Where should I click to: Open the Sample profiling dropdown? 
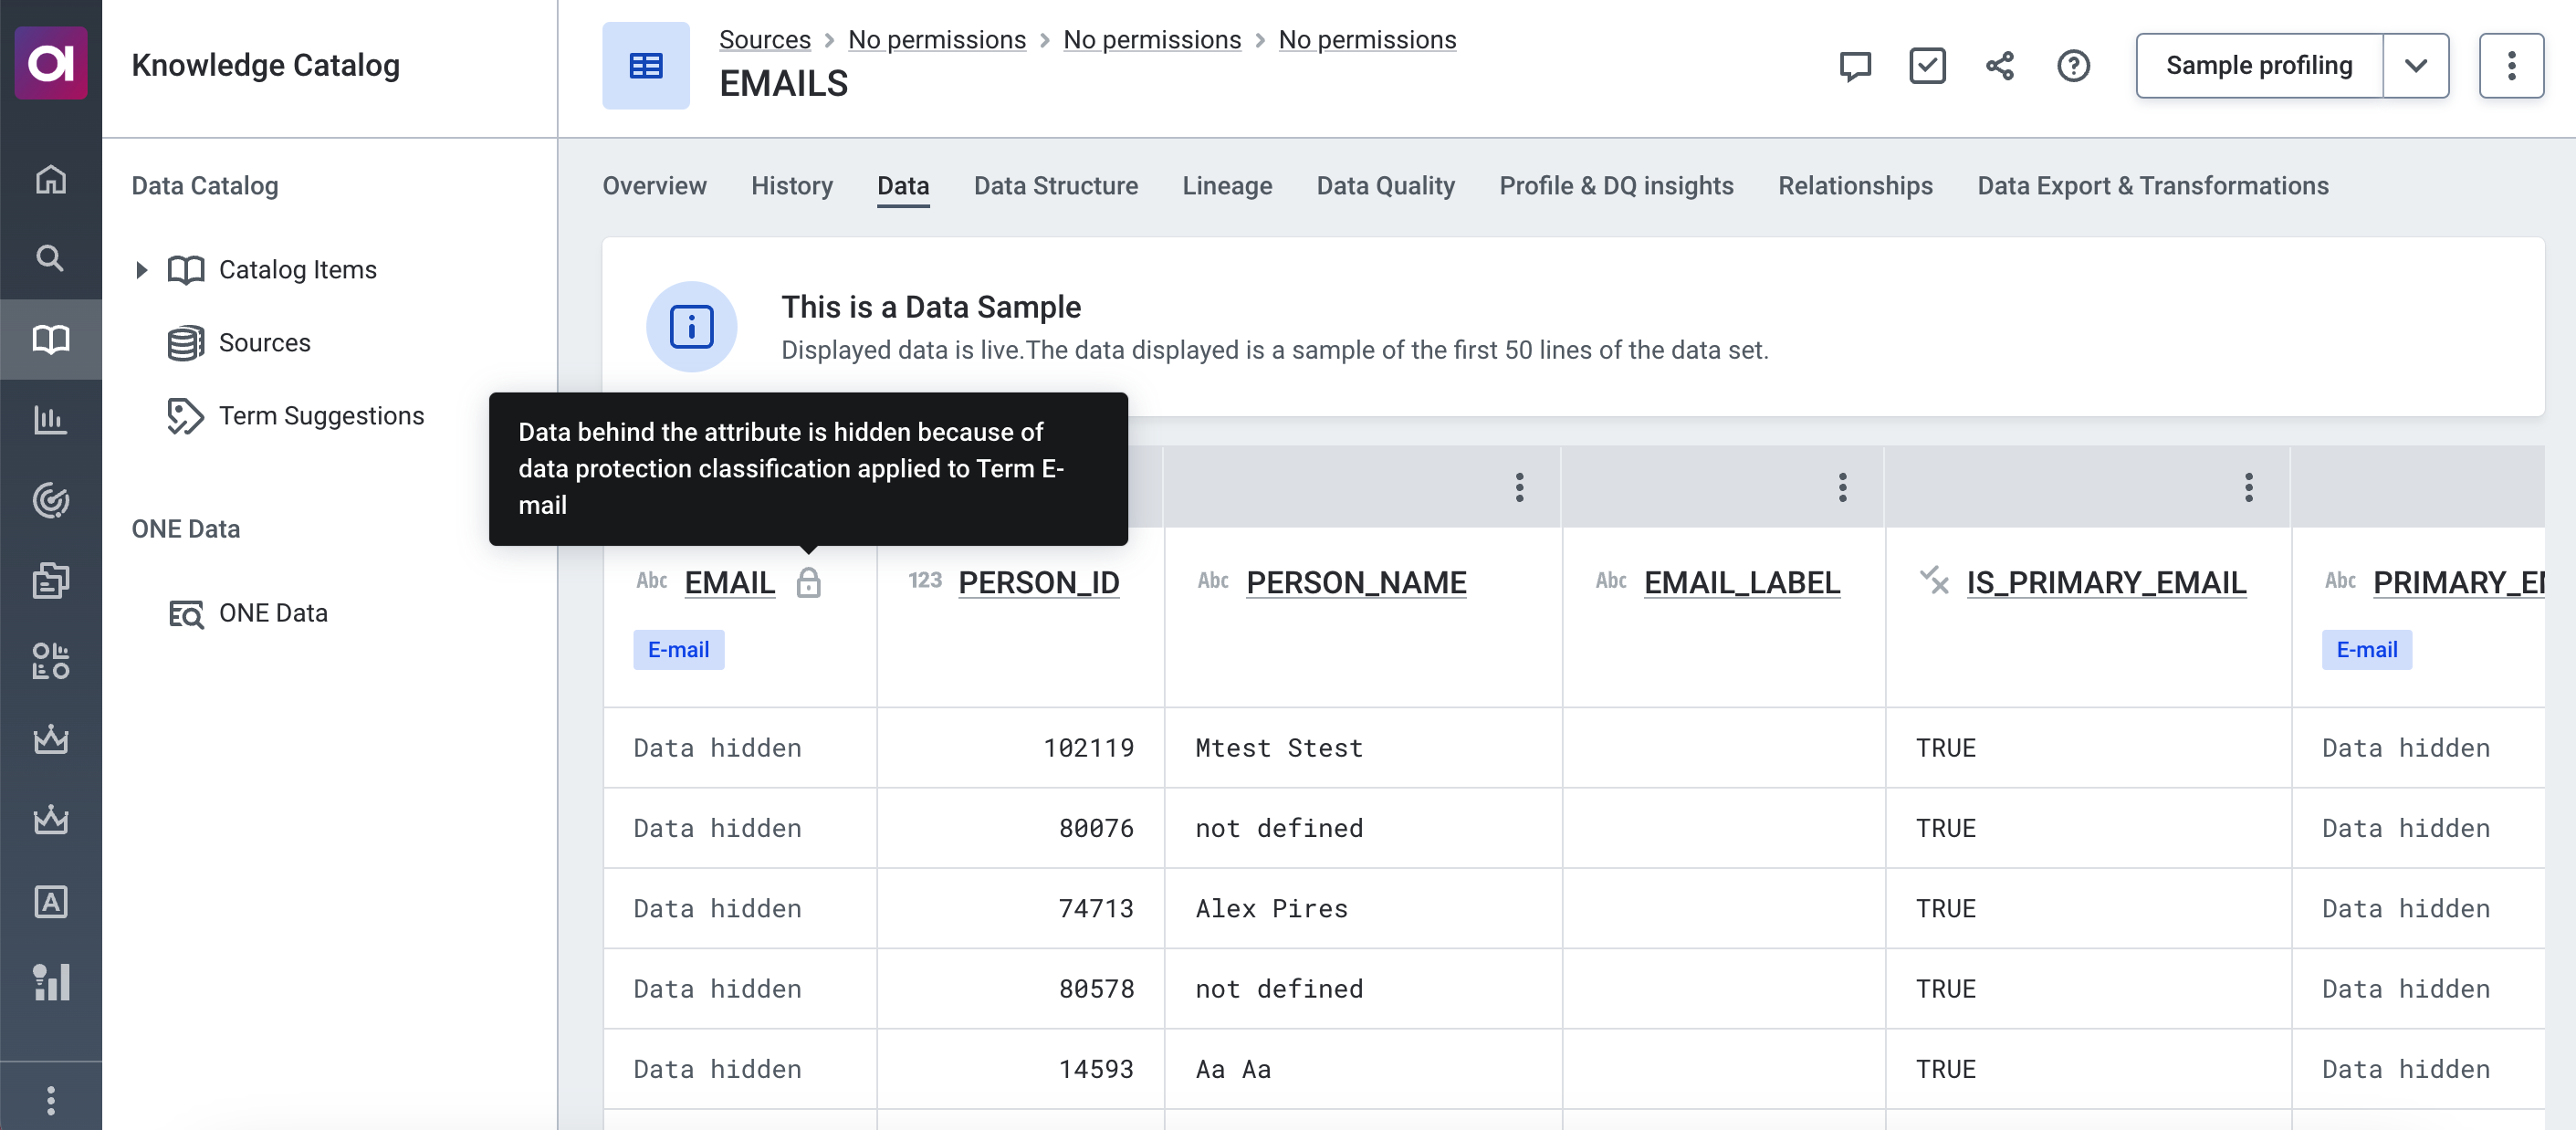(x=2415, y=66)
